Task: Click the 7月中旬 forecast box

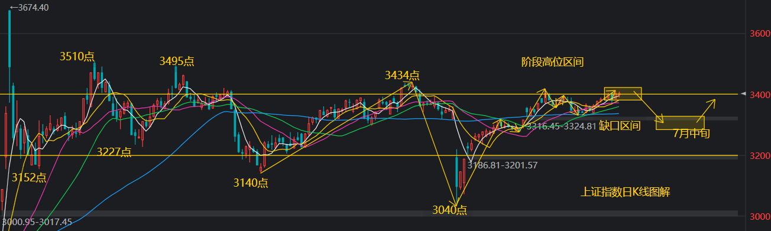Action: [680, 123]
